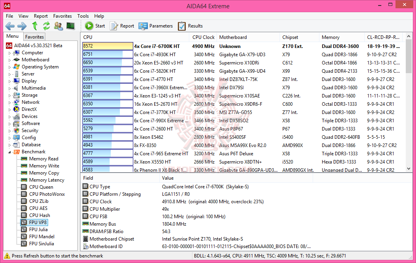Open the Report menu
The height and width of the screenshot is (263, 416).
click(41, 16)
